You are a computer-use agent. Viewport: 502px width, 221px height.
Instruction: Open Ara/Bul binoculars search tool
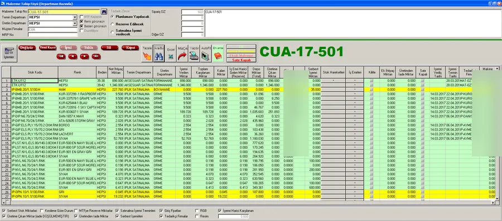pyautogui.click(x=159, y=53)
